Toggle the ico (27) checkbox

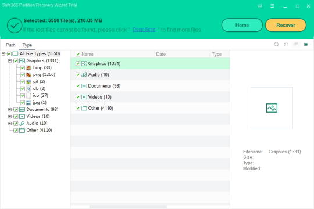pos(23,96)
